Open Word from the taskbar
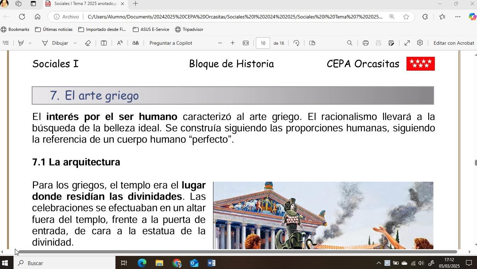477x269 pixels. pos(211,263)
